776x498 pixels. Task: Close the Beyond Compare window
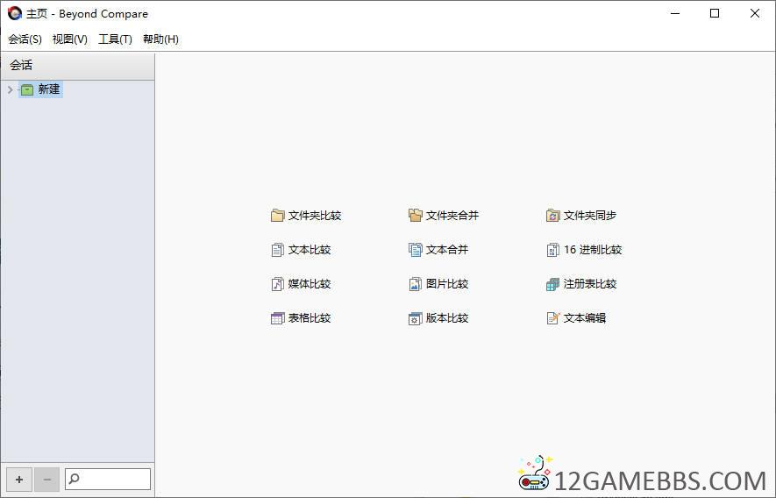click(x=755, y=13)
